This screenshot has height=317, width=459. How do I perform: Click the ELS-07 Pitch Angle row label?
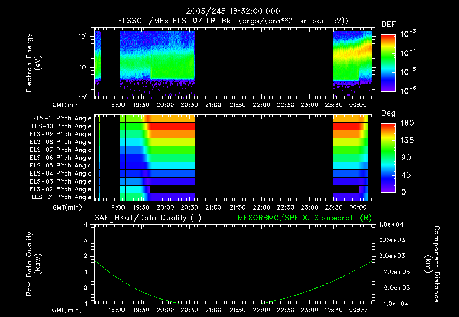(61, 150)
